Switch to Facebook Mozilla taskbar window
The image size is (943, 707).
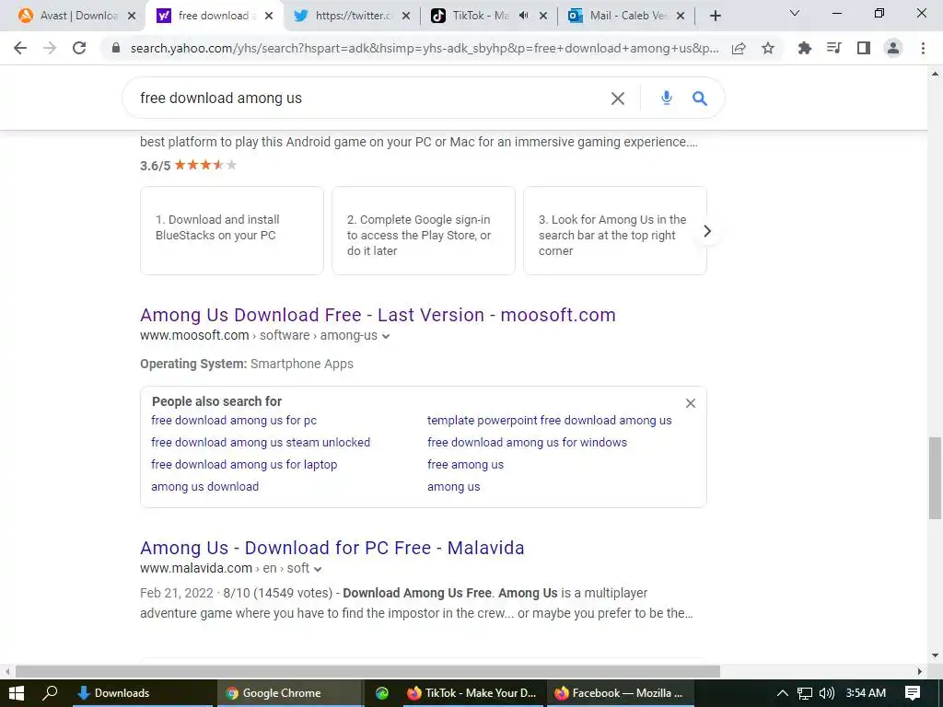click(x=620, y=693)
